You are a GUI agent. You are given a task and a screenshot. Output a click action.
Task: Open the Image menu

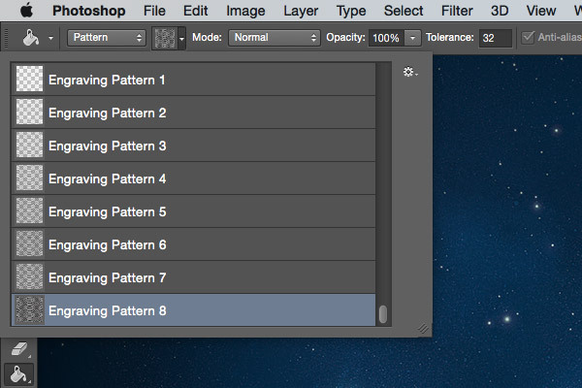point(245,11)
